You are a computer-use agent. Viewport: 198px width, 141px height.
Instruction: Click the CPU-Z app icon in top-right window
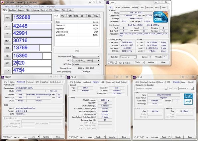point(108,3)
